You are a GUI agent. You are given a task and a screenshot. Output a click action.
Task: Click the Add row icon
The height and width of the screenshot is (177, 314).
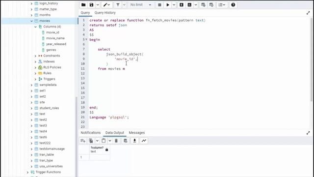click(83, 141)
